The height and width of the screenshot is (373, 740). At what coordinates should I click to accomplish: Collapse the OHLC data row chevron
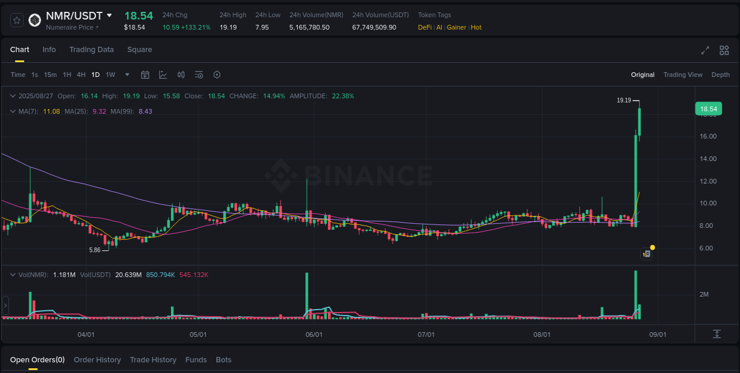click(x=13, y=95)
